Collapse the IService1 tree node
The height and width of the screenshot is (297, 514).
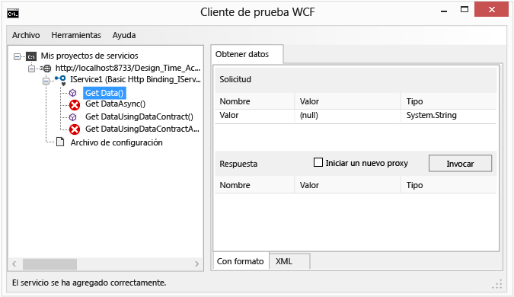point(46,81)
